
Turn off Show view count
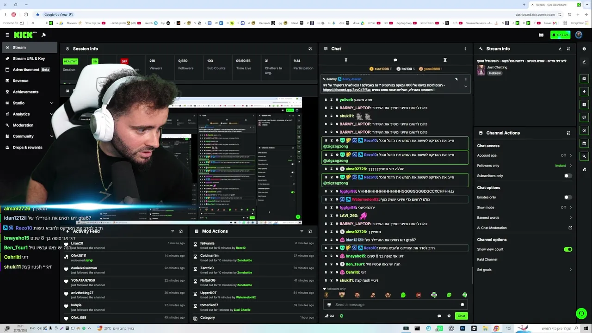pos(568,250)
